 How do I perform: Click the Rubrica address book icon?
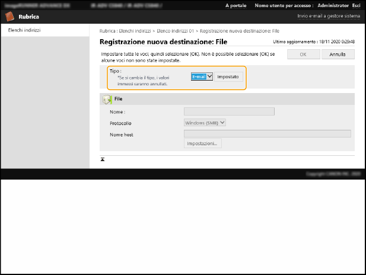pyautogui.click(x=10, y=17)
